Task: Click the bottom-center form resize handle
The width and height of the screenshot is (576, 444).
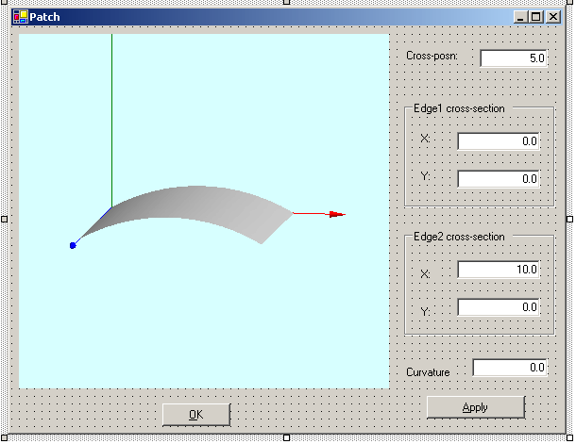Action: [286, 437]
